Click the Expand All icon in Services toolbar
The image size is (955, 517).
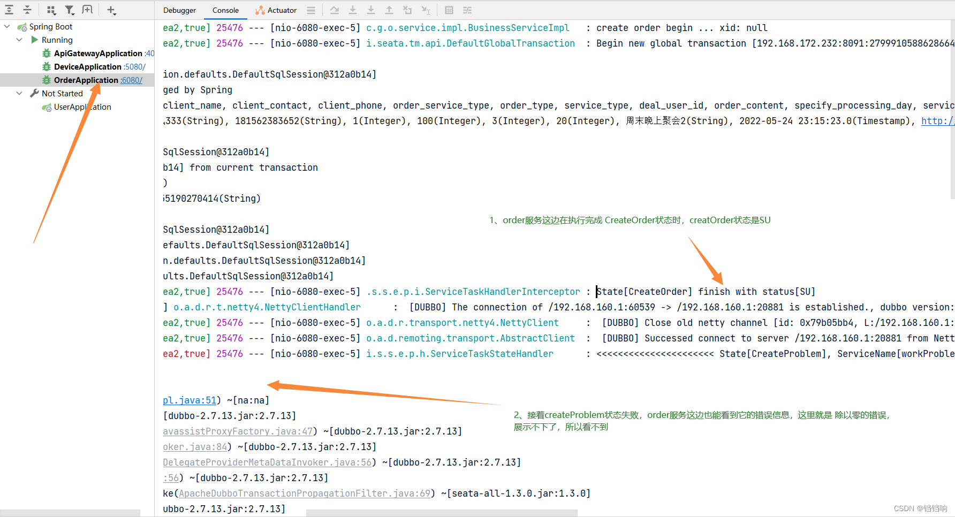tap(9, 10)
